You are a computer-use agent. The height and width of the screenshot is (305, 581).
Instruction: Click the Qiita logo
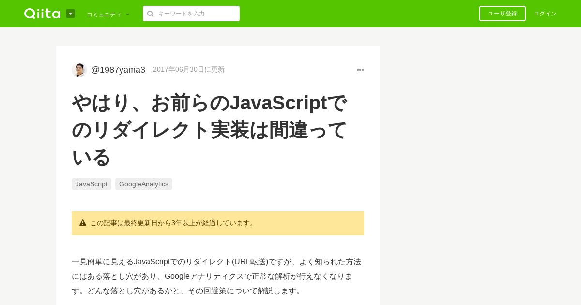pos(42,14)
